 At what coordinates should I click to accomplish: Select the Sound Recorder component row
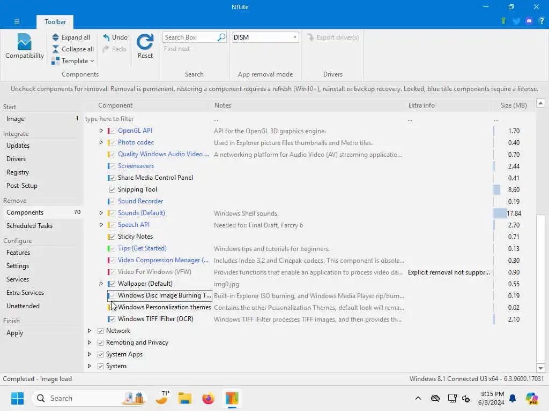[x=310, y=201]
